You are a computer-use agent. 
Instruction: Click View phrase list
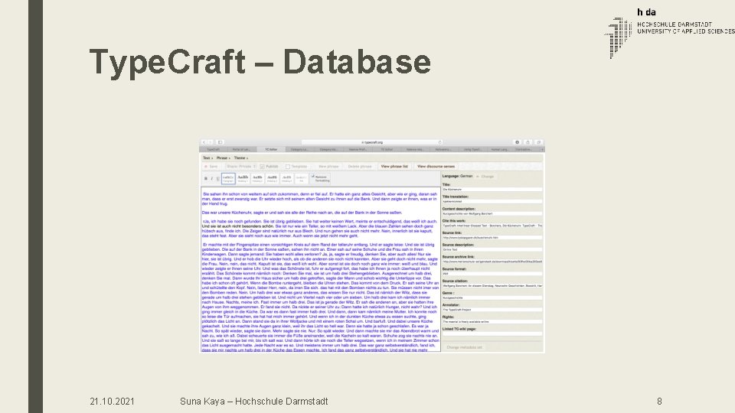point(394,166)
